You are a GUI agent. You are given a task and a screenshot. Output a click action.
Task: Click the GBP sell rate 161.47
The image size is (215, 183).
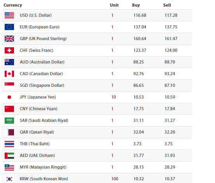pyautogui.click(x=171, y=39)
